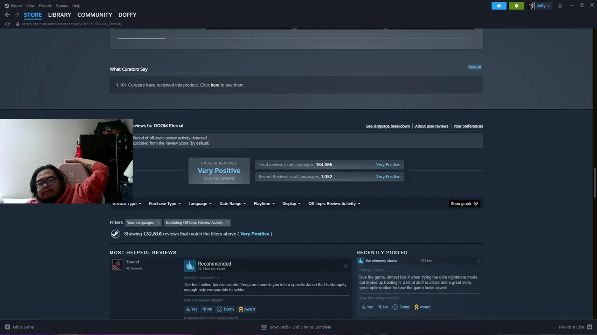The width and height of the screenshot is (597, 335).
Task: Open the Playtime filter dropdown
Action: pos(264,204)
